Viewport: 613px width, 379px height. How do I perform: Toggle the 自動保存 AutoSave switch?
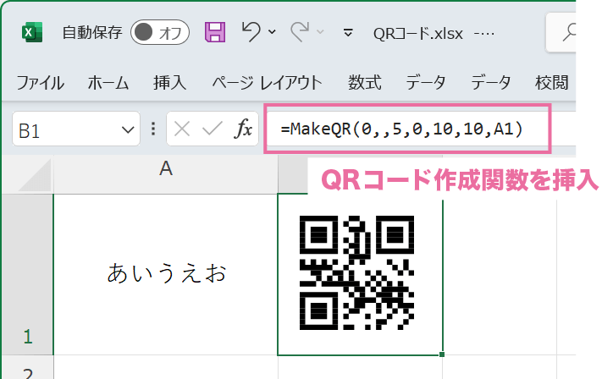pos(160,32)
